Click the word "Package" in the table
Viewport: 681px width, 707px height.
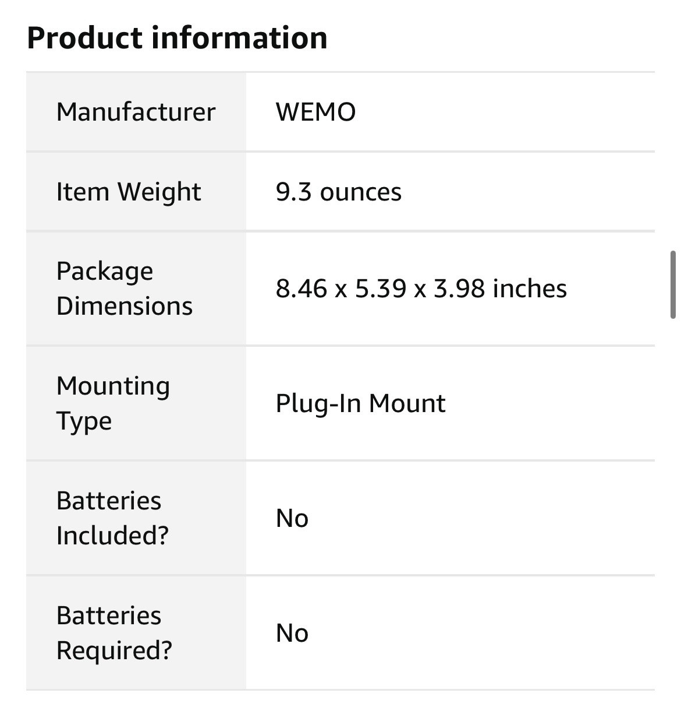click(105, 272)
